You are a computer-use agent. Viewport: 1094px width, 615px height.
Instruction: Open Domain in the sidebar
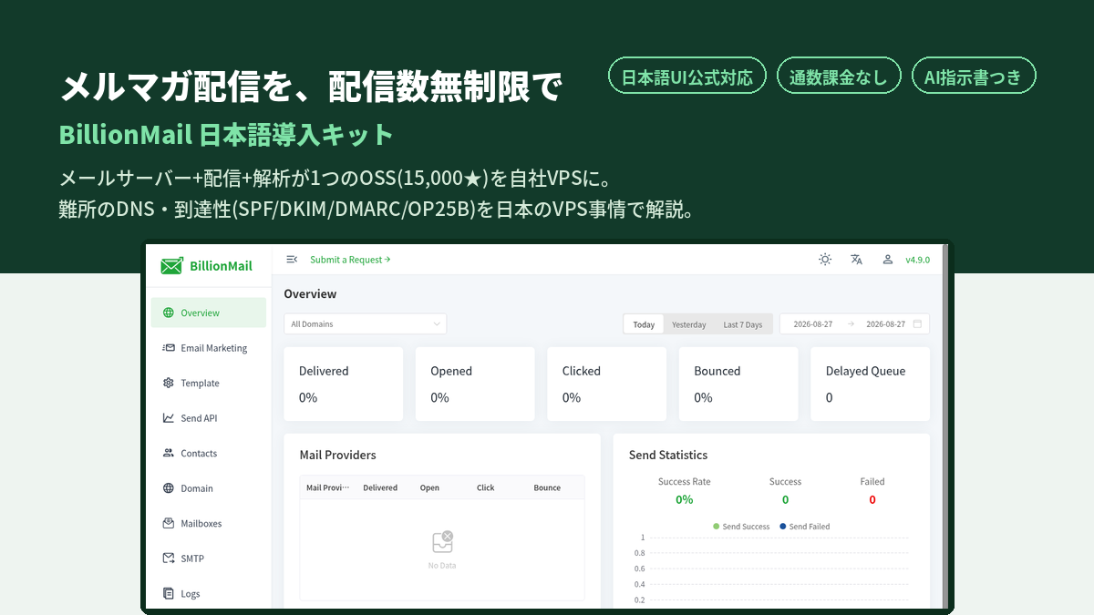pyautogui.click(x=209, y=488)
